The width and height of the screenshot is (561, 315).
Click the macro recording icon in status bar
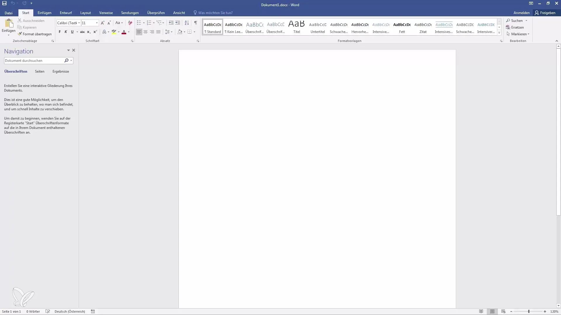(x=93, y=311)
